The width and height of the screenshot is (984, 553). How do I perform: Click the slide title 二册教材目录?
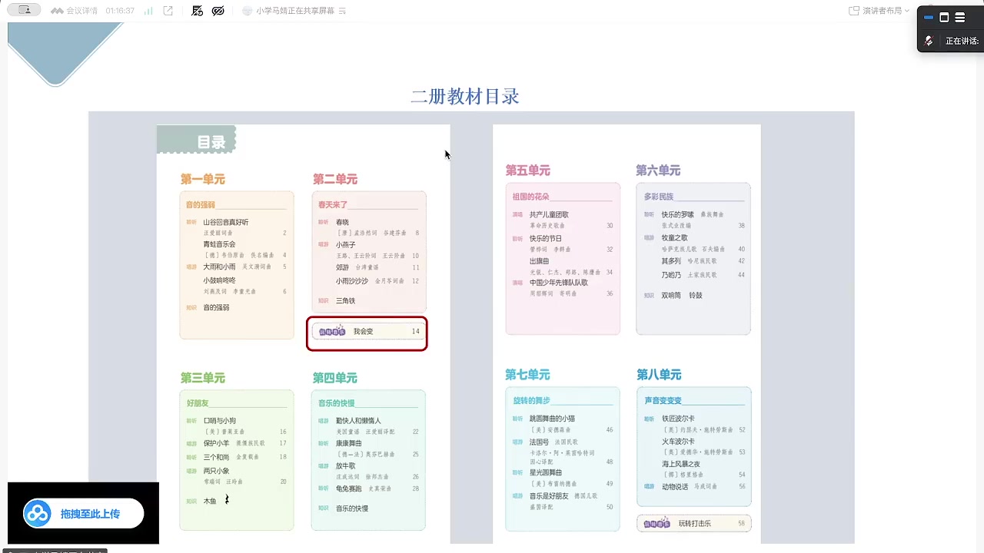click(x=465, y=97)
